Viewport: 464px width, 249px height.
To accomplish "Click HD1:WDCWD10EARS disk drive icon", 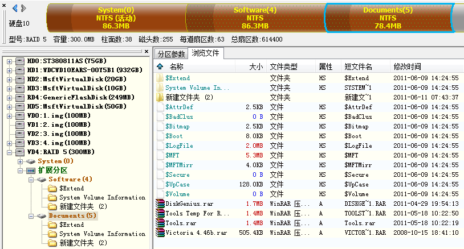I will coord(20,70).
